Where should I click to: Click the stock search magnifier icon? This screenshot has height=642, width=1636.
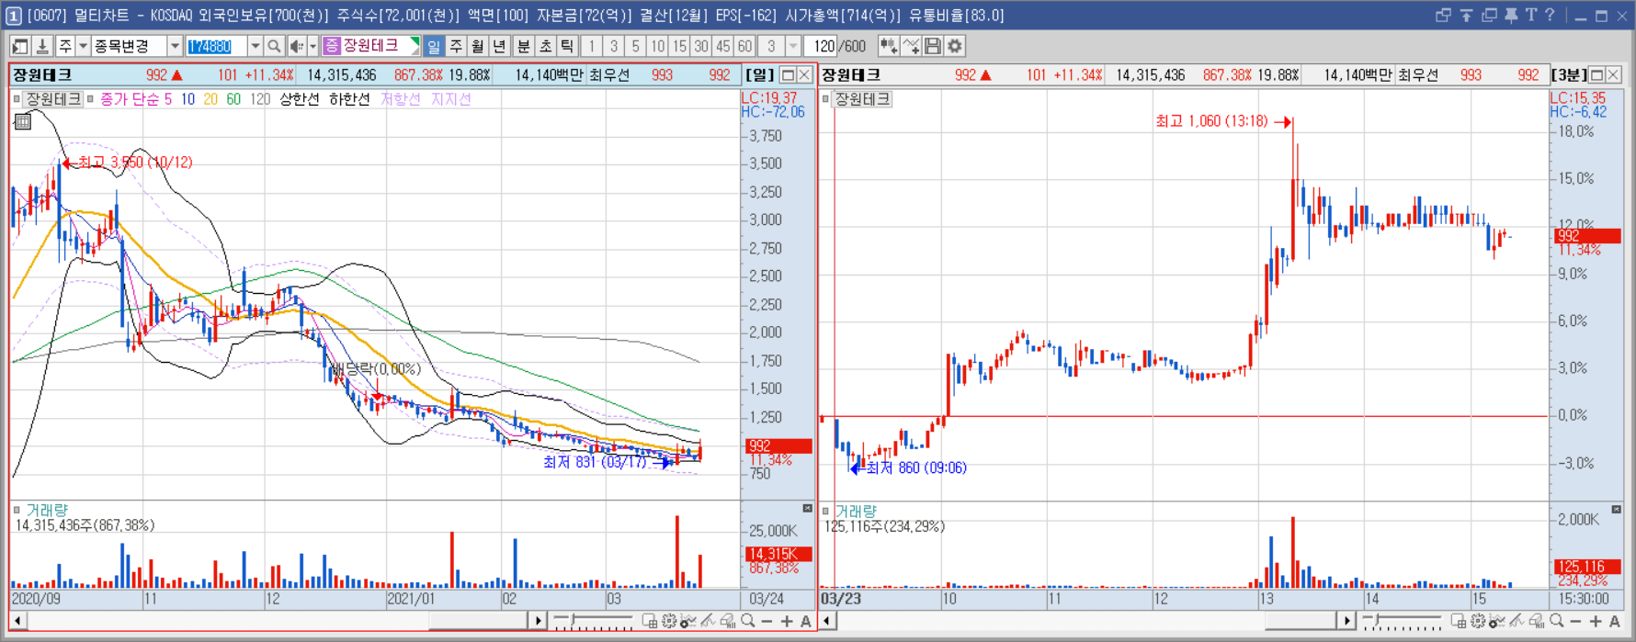click(x=274, y=46)
